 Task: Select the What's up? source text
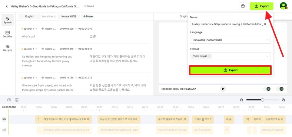(x=29, y=37)
